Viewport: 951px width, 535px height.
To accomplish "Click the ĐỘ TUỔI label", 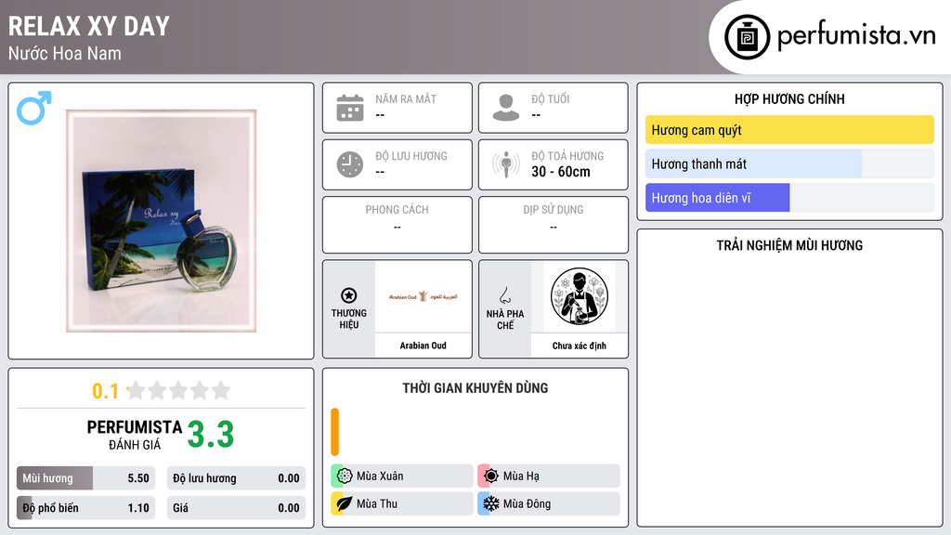I will 551,98.
